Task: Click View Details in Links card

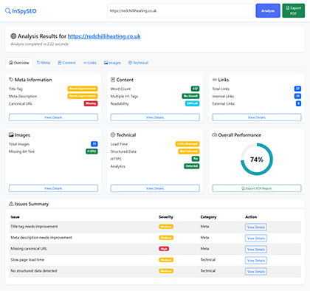Action: (257, 117)
